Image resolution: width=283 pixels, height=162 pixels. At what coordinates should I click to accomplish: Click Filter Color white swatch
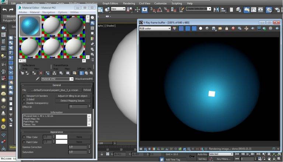pyautogui.click(x=62, y=137)
